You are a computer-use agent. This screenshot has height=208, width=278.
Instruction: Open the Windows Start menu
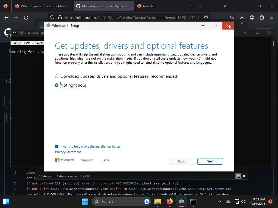click(x=85, y=201)
